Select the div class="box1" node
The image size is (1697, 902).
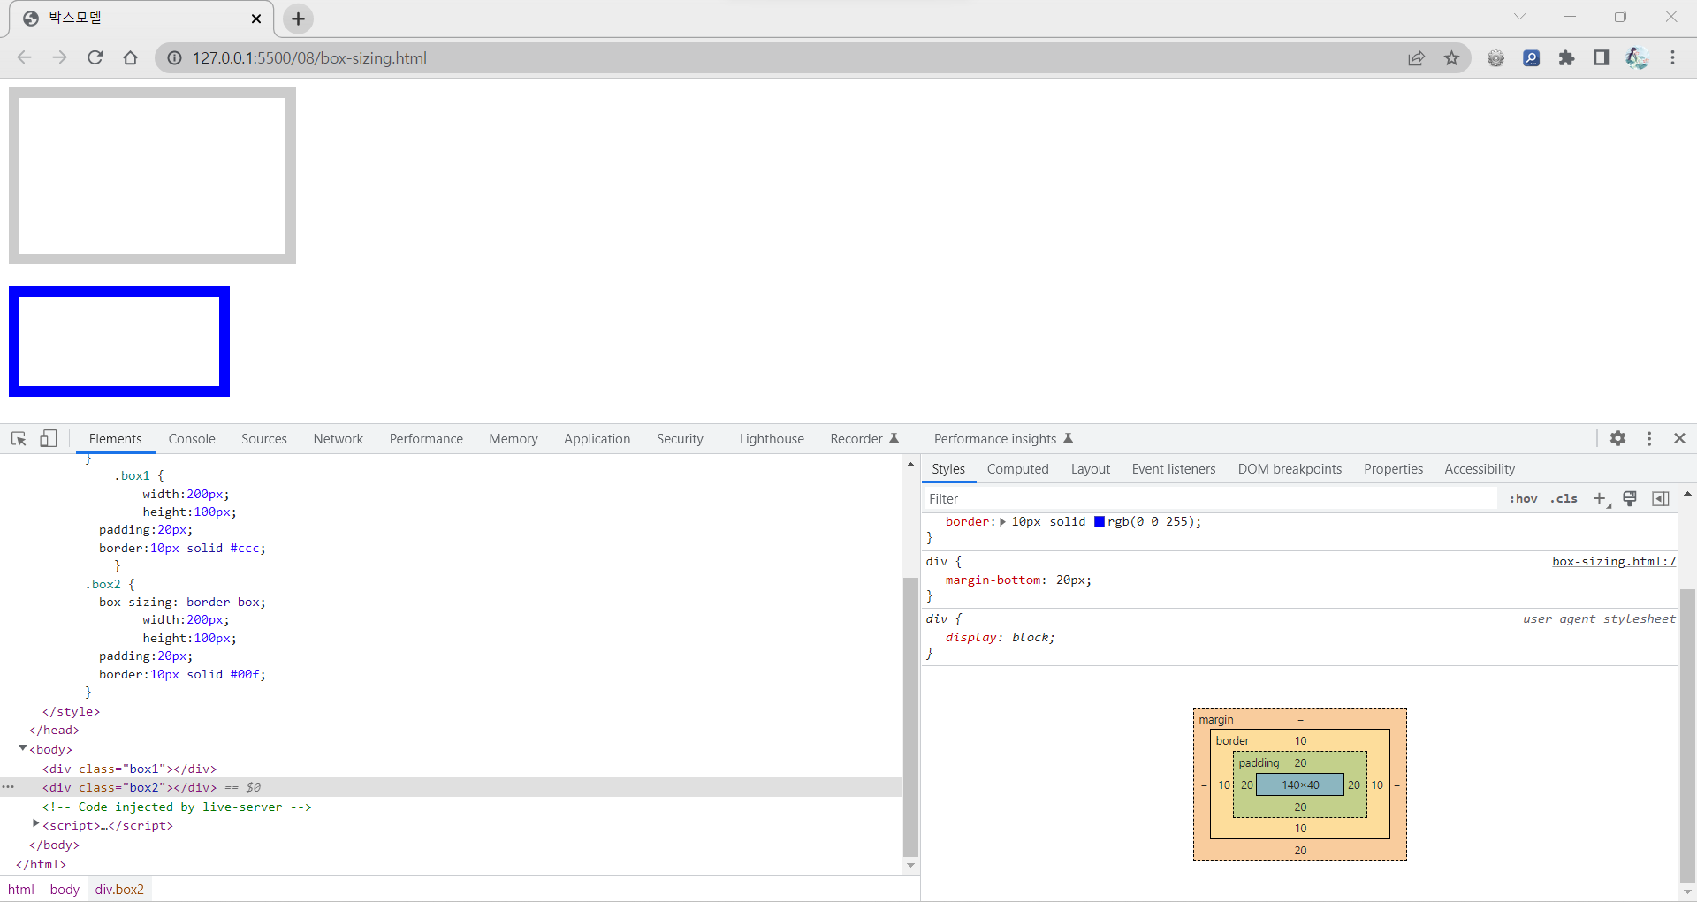tap(129, 769)
